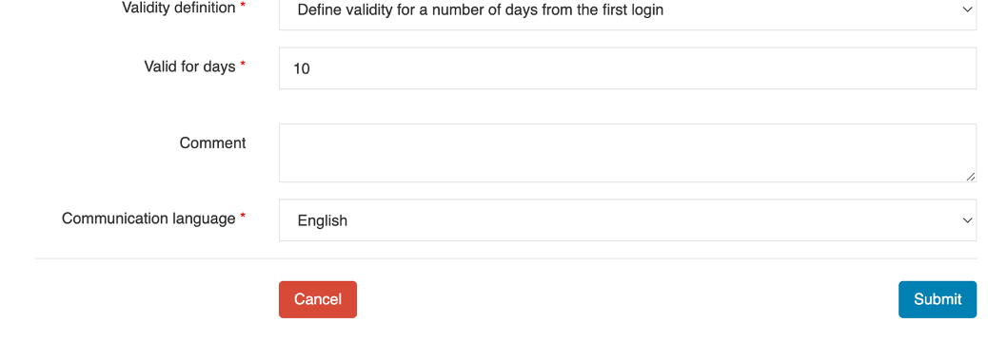Click the Validity definition field label
This screenshot has width=988, height=342.
tap(178, 9)
